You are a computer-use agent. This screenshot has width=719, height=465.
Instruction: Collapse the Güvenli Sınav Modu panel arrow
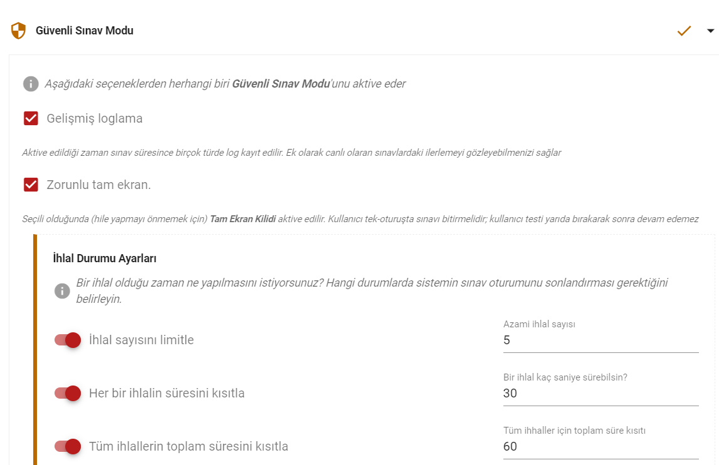710,31
